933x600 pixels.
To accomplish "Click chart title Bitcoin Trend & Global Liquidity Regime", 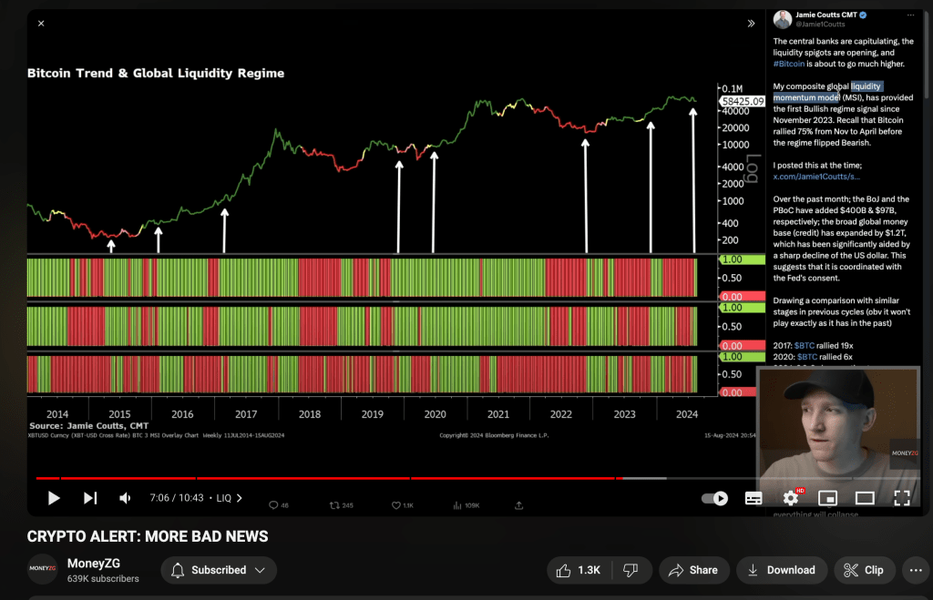I will pyautogui.click(x=156, y=73).
